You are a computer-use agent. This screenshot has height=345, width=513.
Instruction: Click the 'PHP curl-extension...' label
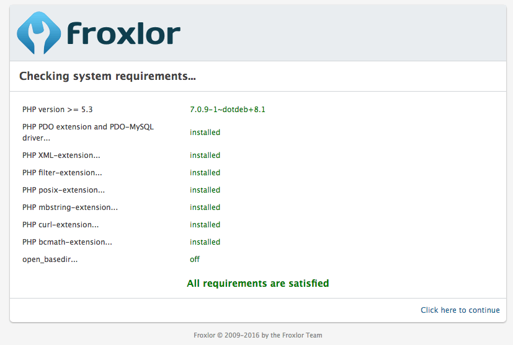pos(60,225)
